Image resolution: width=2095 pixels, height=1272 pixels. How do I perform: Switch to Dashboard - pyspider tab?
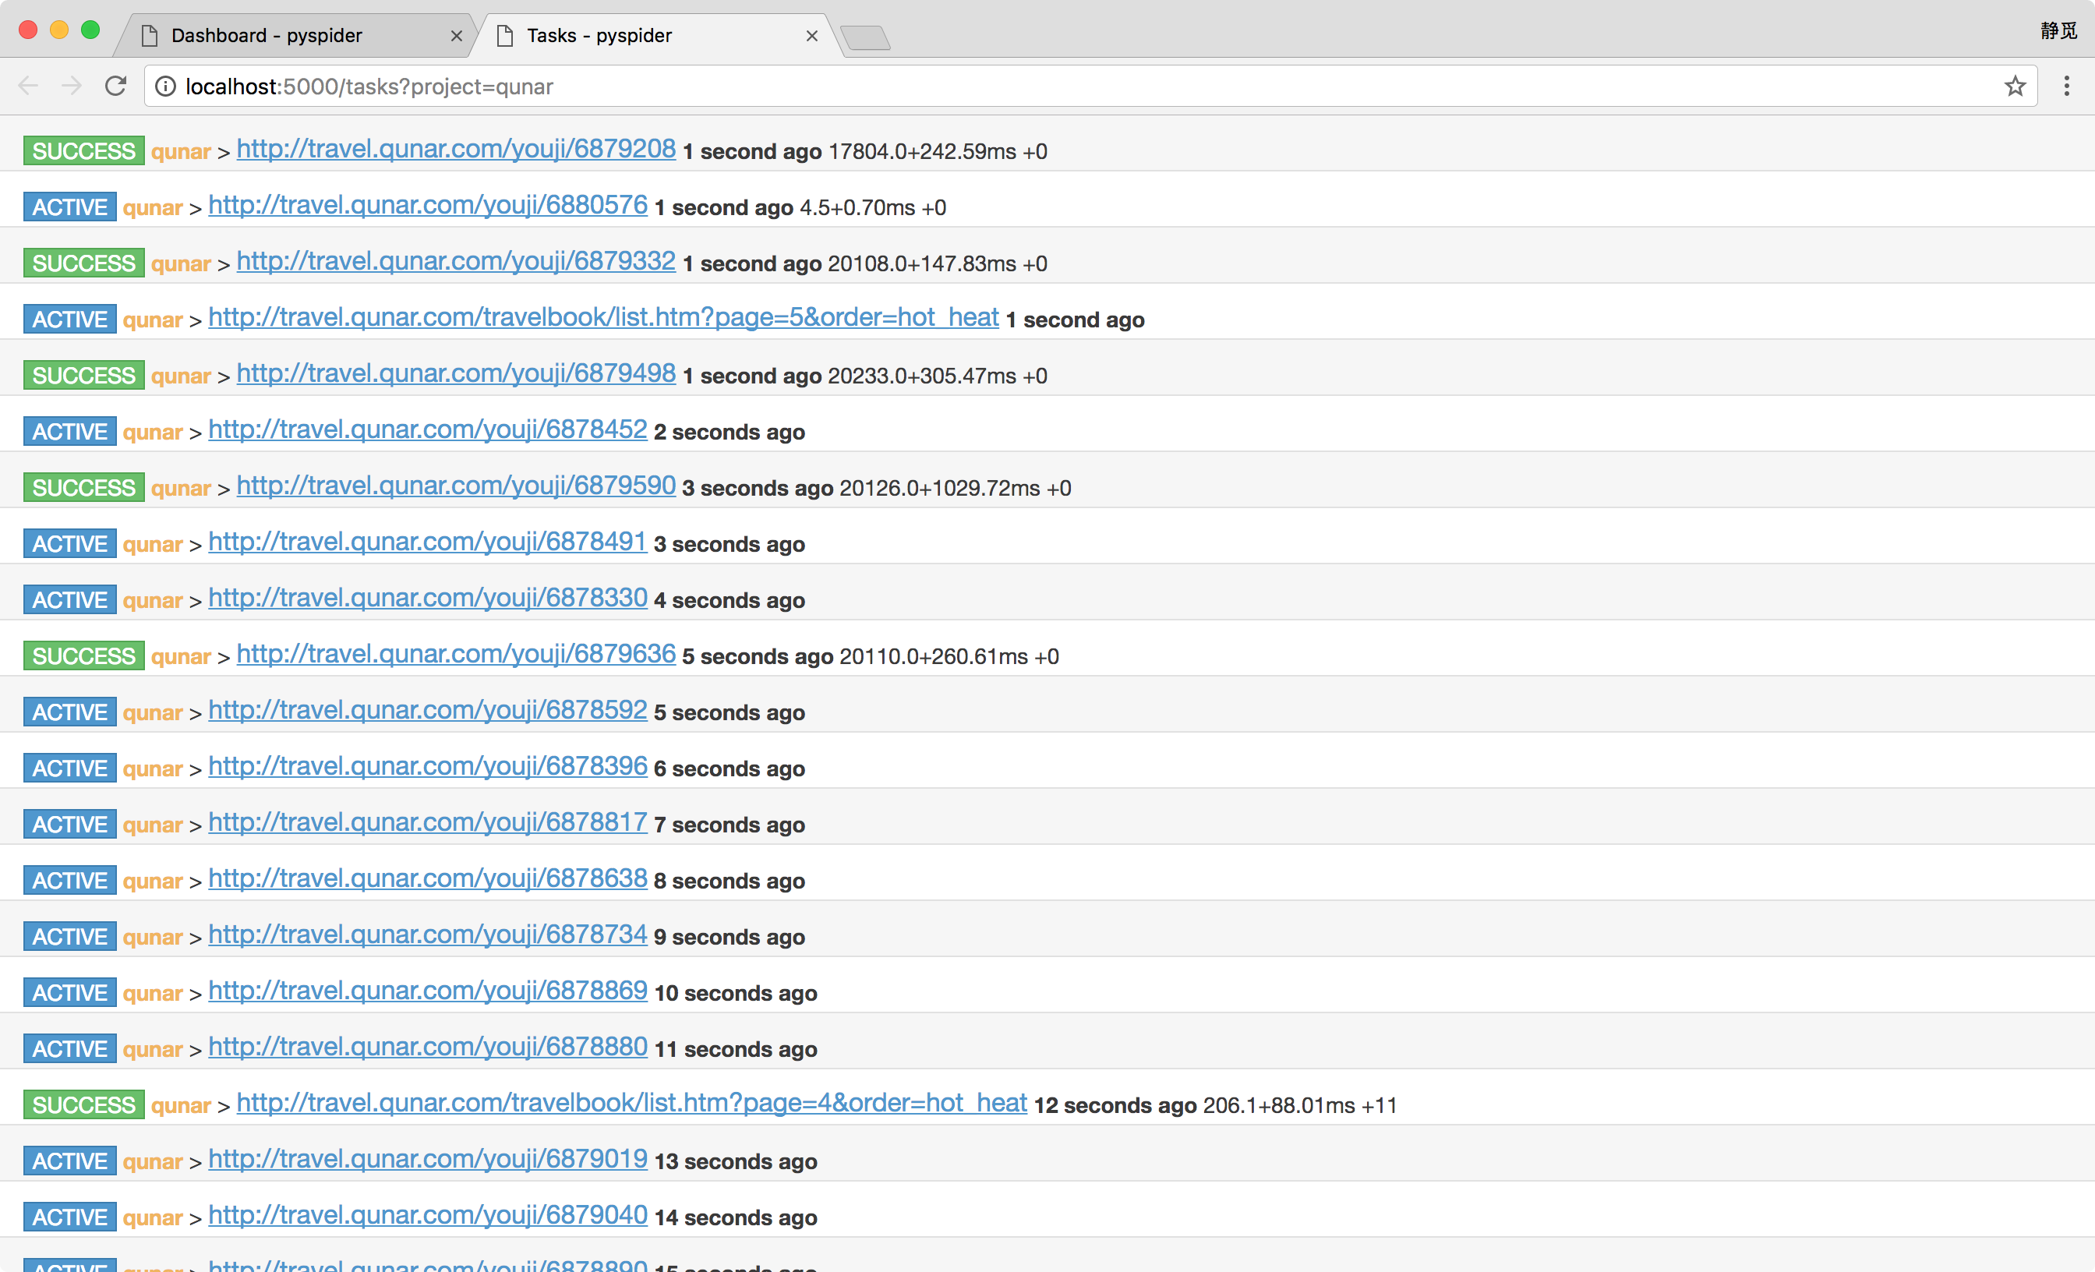[267, 36]
